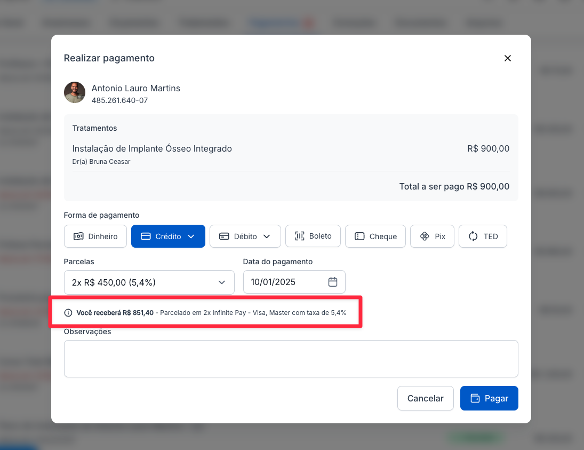Open the Parcelas installments dropdown
The width and height of the screenshot is (584, 450).
click(x=149, y=282)
